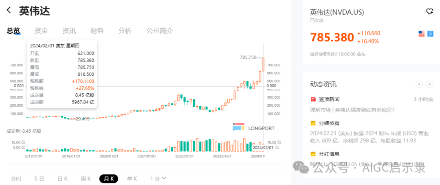
Task: Click the red pinned news icon
Action: (x=313, y=99)
